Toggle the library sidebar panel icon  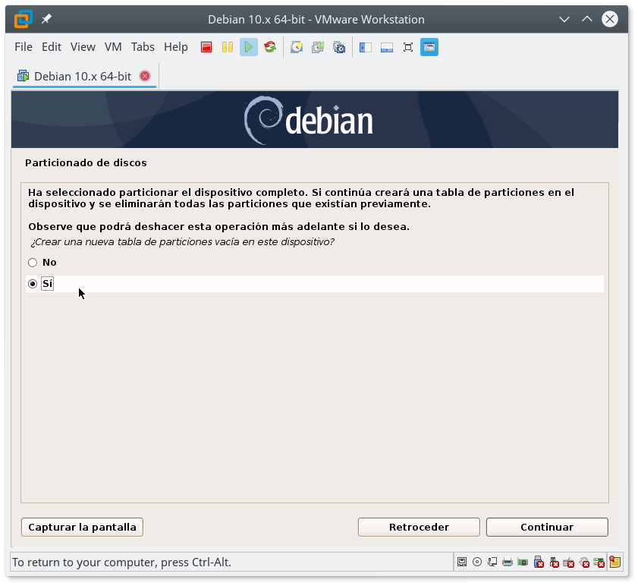pyautogui.click(x=366, y=48)
